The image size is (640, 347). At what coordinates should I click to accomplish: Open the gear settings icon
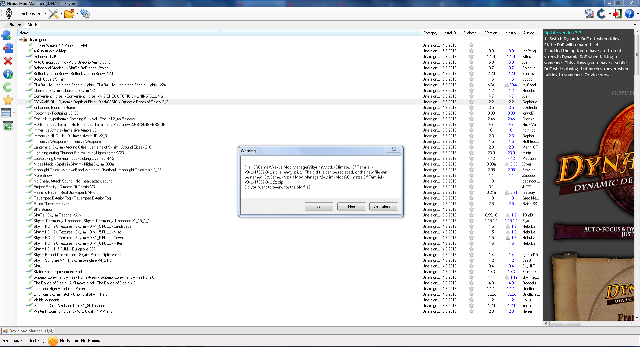tap(85, 14)
